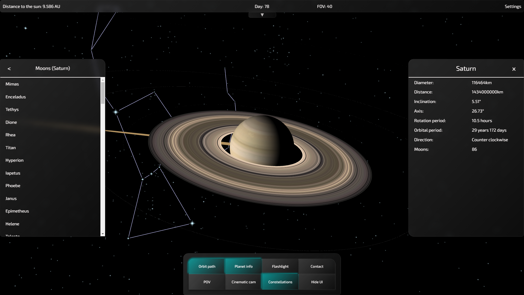This screenshot has width=524, height=295.
Task: Close the Saturn info panel
Action: [514, 69]
